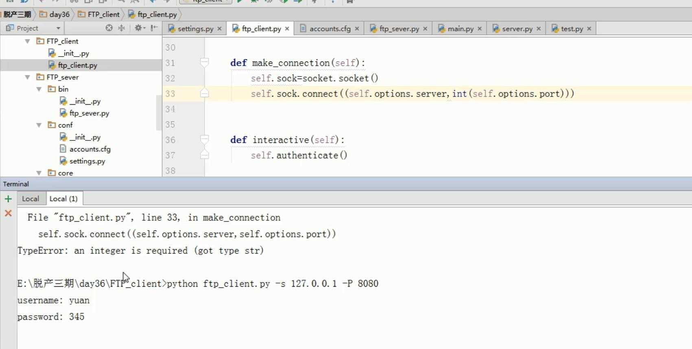Click the Terminal panel title
Image resolution: width=692 pixels, height=349 pixels.
click(x=16, y=184)
